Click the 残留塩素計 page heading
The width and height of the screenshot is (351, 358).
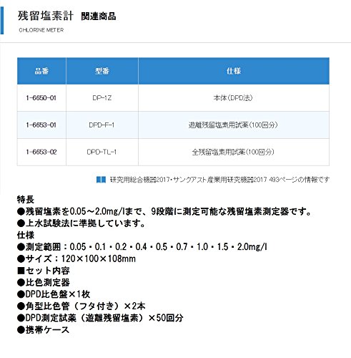46,16
